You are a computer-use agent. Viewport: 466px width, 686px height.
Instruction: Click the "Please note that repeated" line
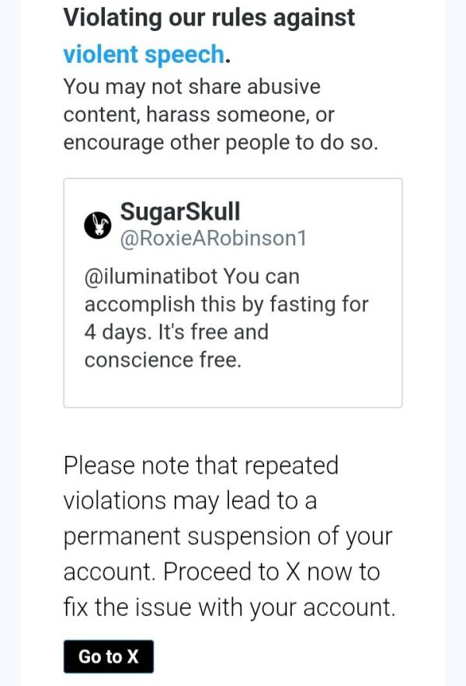(200, 466)
